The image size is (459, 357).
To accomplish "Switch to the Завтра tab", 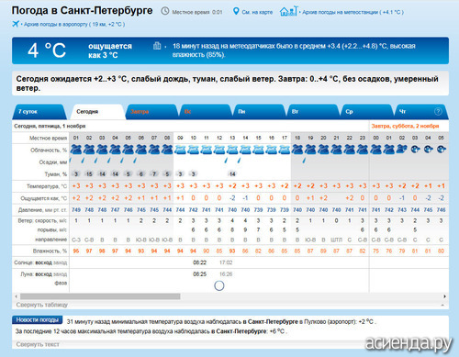I will coord(151,112).
